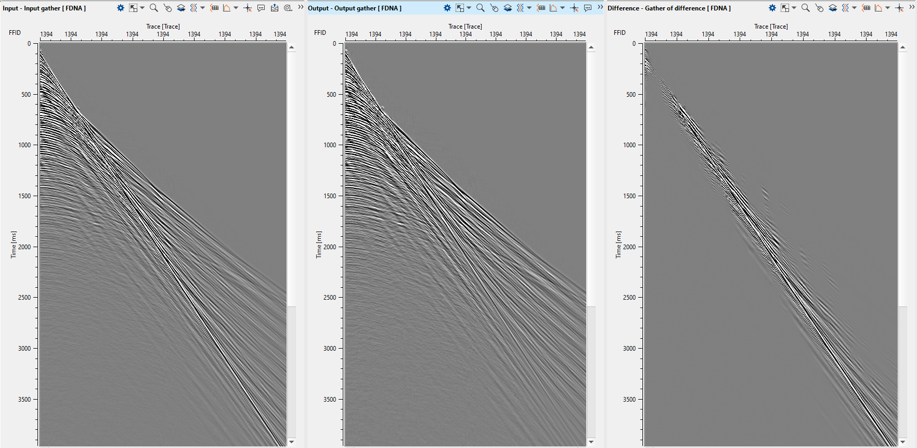Open settings gear in Input gather panel

[121, 8]
